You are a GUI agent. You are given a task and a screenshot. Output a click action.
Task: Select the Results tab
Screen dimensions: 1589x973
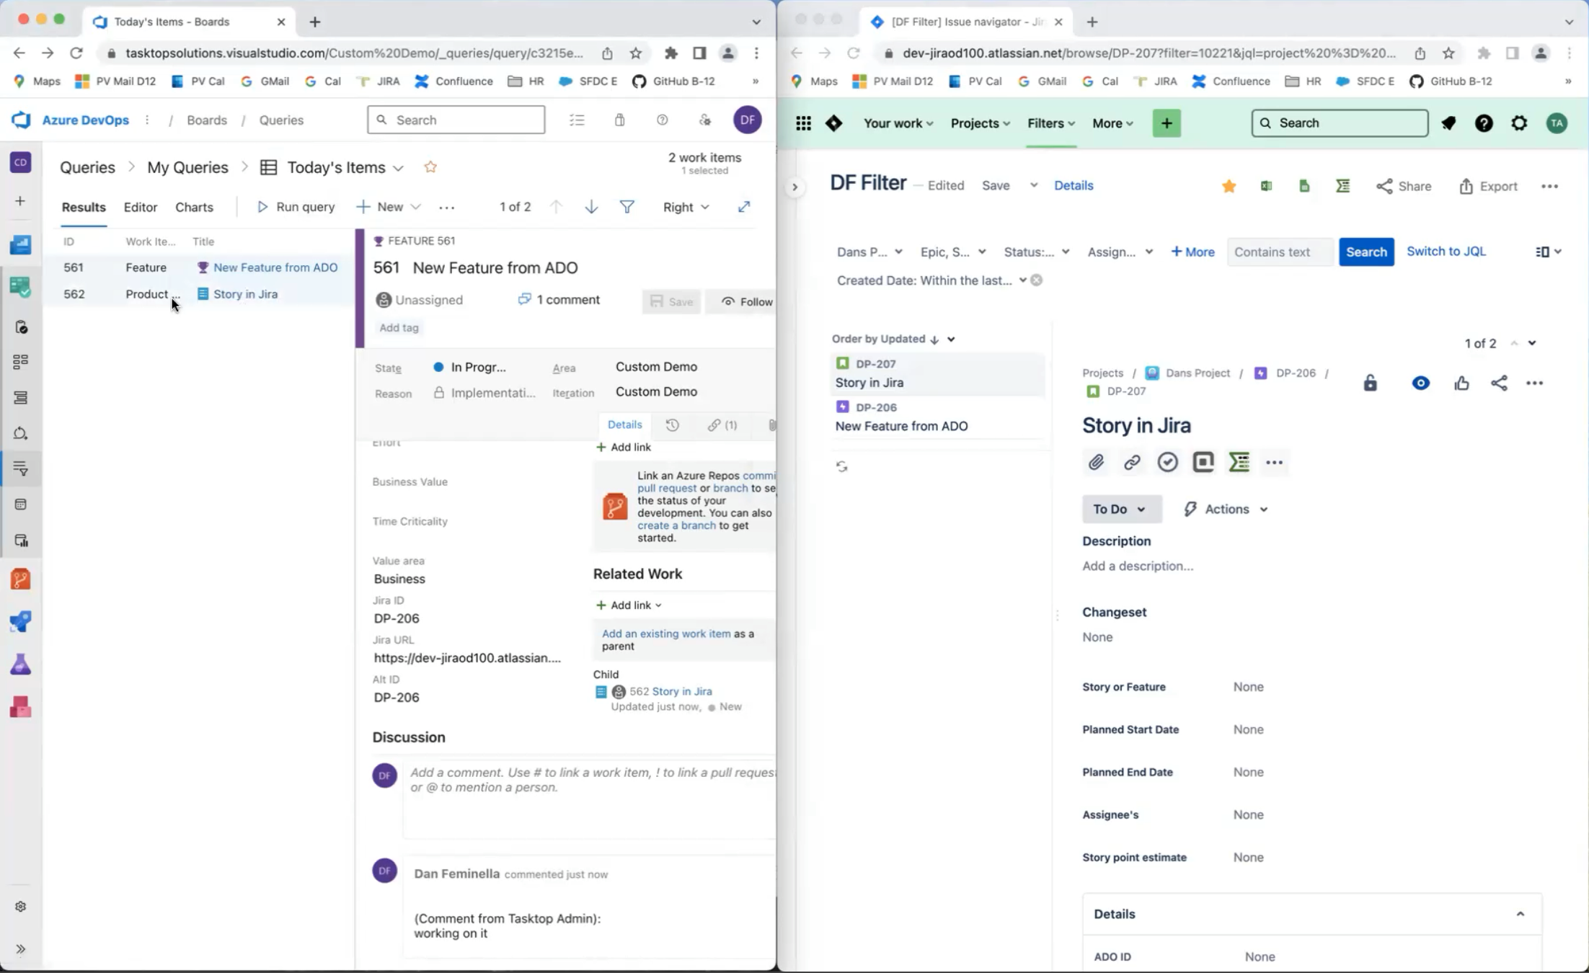point(84,207)
